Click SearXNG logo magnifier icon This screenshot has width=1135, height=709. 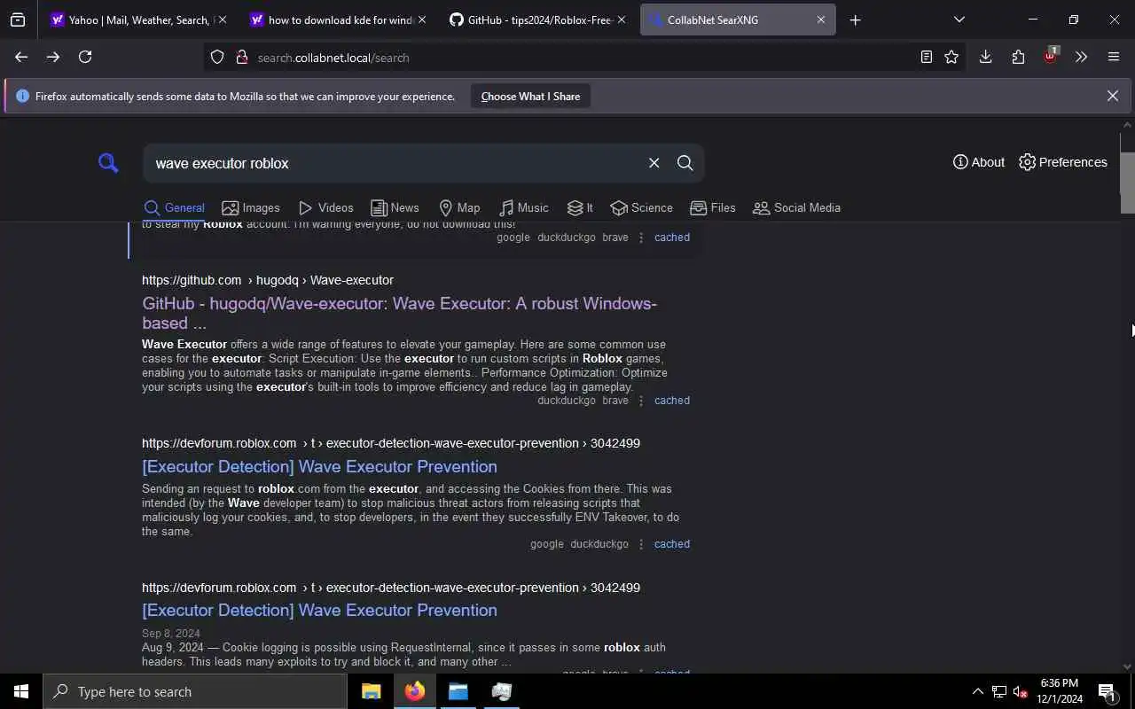tap(108, 163)
